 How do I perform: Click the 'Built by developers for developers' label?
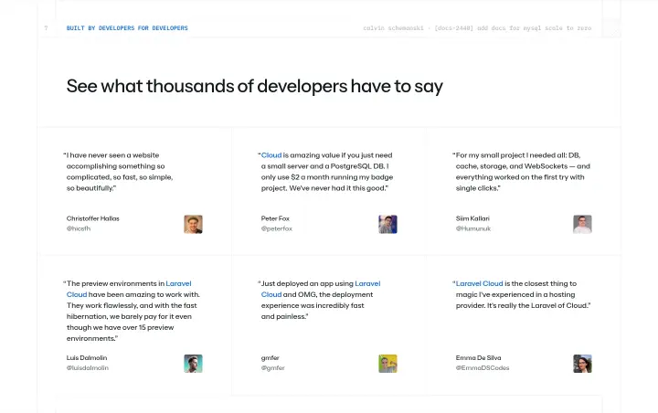(x=127, y=28)
